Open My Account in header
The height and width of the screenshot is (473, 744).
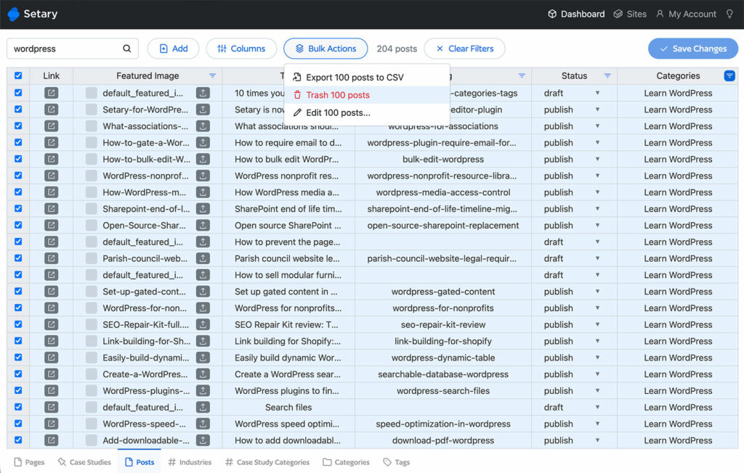pyautogui.click(x=686, y=14)
